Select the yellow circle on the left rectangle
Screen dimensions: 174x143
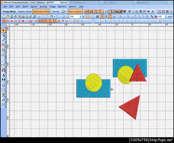[x=94, y=82]
